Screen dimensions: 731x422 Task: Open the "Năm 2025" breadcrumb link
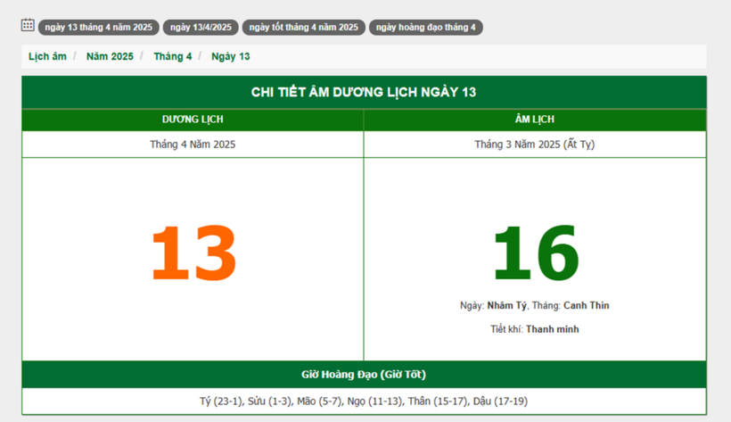(x=110, y=56)
